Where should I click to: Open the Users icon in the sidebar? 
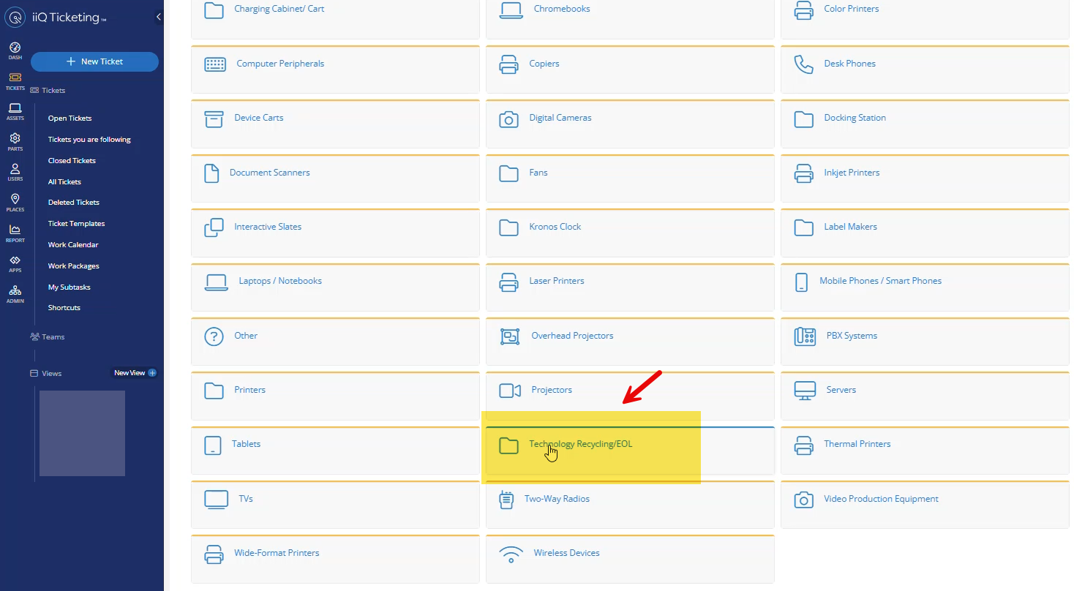pyautogui.click(x=15, y=170)
